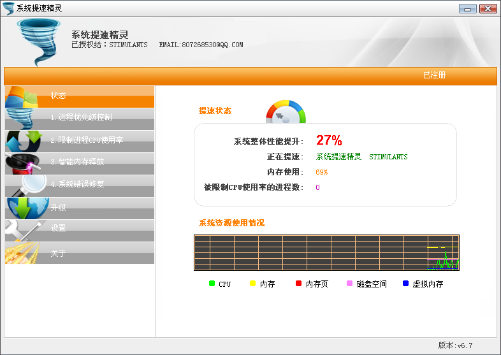Click the tornado icon beside 进程优先级控制
Image resolution: width=501 pixels, height=355 pixels.
coord(22,119)
